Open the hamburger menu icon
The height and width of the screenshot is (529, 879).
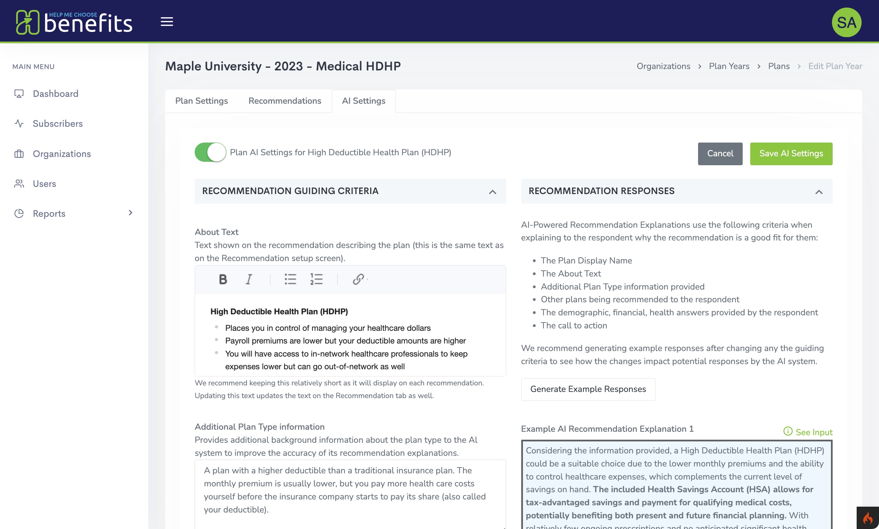167,22
